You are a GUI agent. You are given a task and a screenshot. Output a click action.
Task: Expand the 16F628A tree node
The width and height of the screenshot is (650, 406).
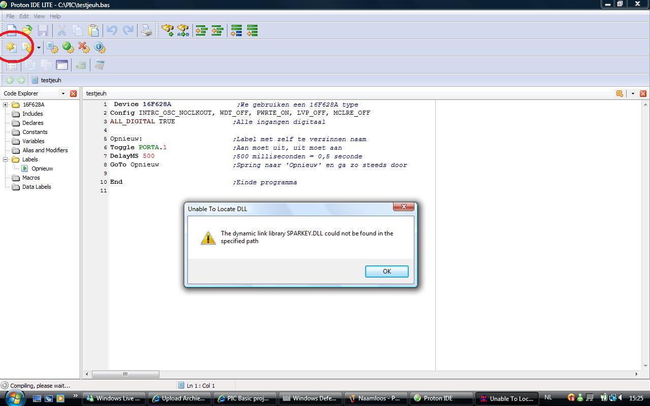pyautogui.click(x=6, y=105)
